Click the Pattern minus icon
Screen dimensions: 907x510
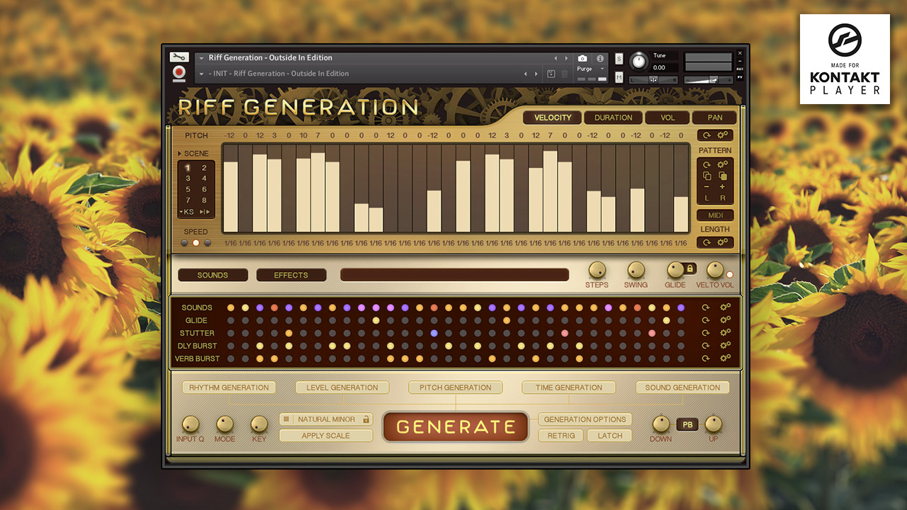pyautogui.click(x=707, y=187)
